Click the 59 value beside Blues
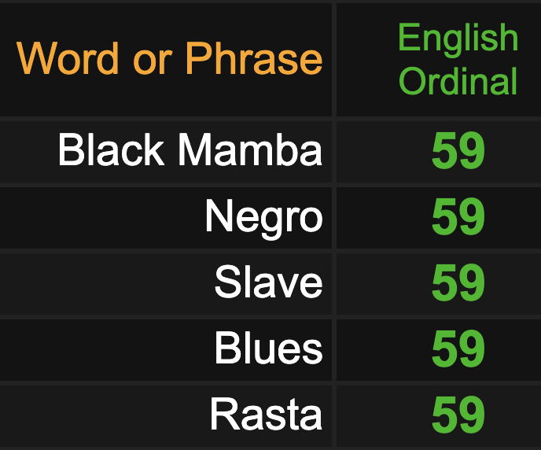This screenshot has width=541, height=450. point(458,349)
